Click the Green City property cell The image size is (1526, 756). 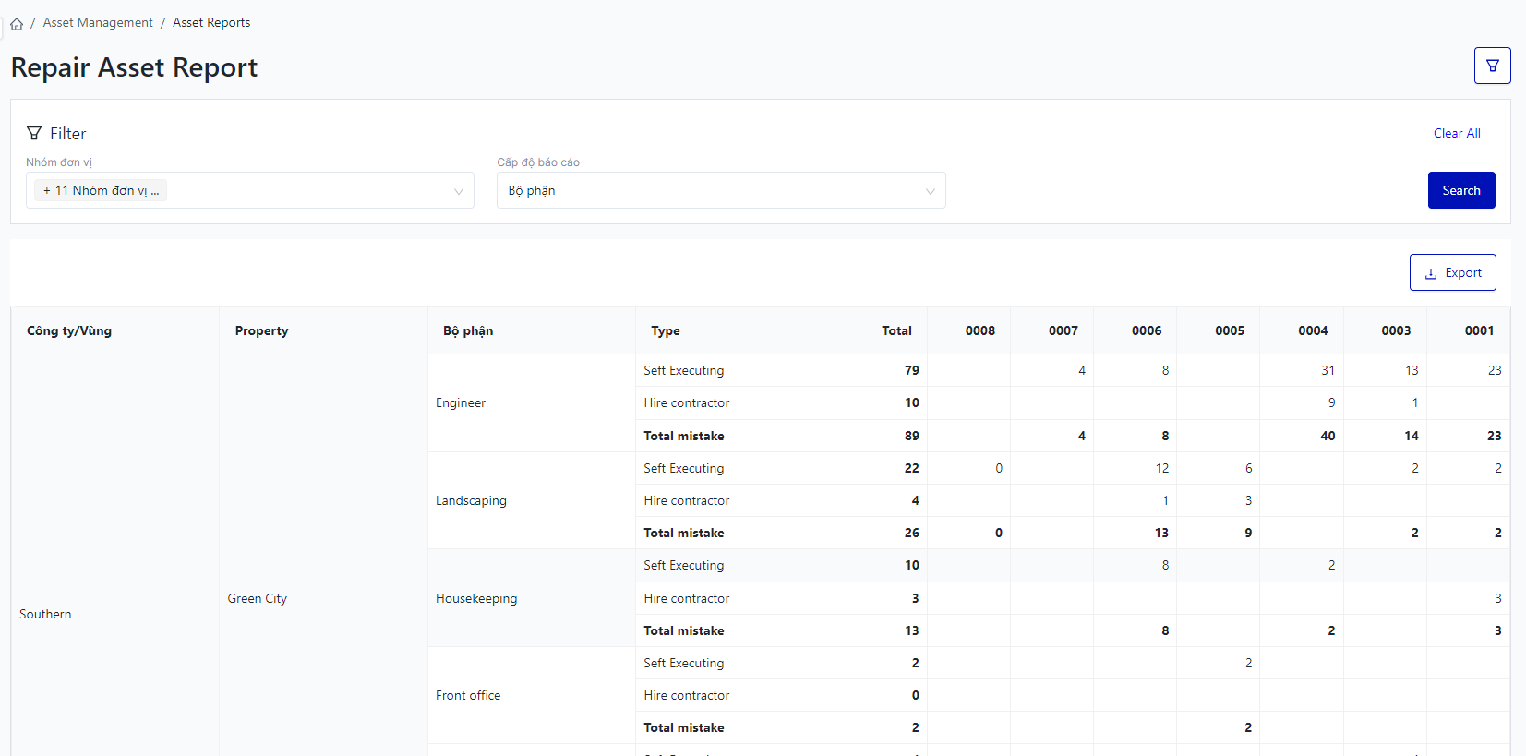(x=258, y=599)
